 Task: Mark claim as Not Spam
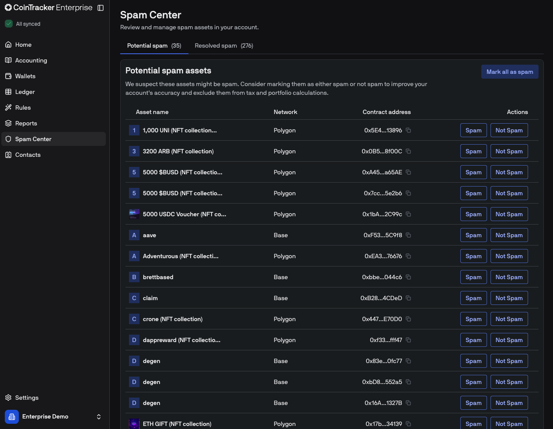509,298
